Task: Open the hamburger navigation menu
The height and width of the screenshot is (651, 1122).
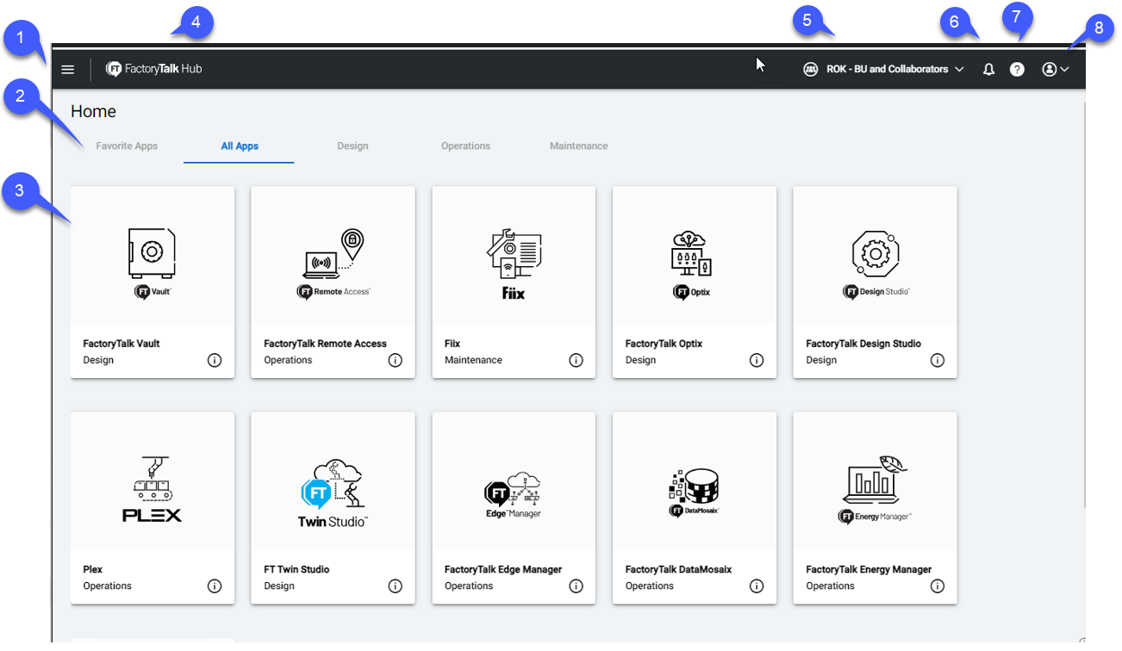Action: [x=68, y=70]
